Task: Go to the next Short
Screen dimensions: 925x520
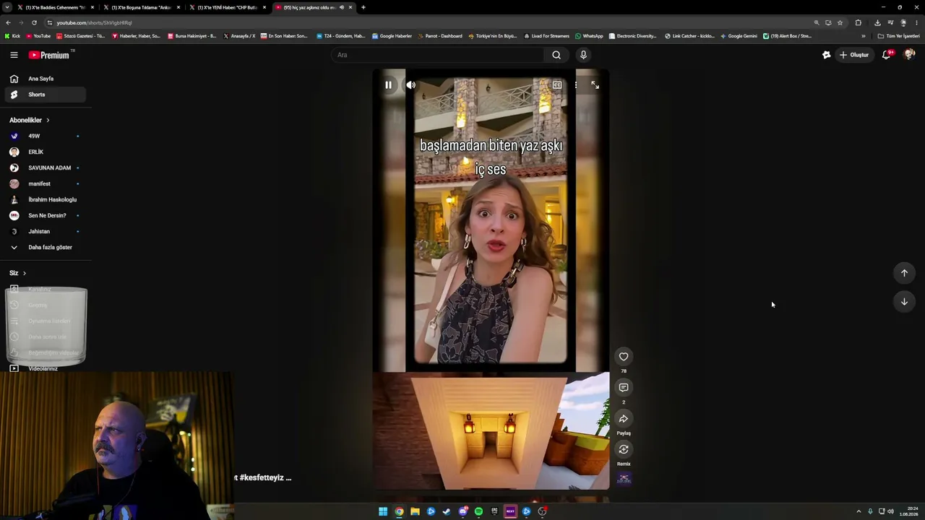Action: pos(904,302)
